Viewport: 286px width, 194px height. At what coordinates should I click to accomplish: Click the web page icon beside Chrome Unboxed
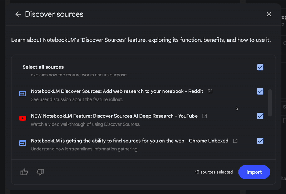23,143
